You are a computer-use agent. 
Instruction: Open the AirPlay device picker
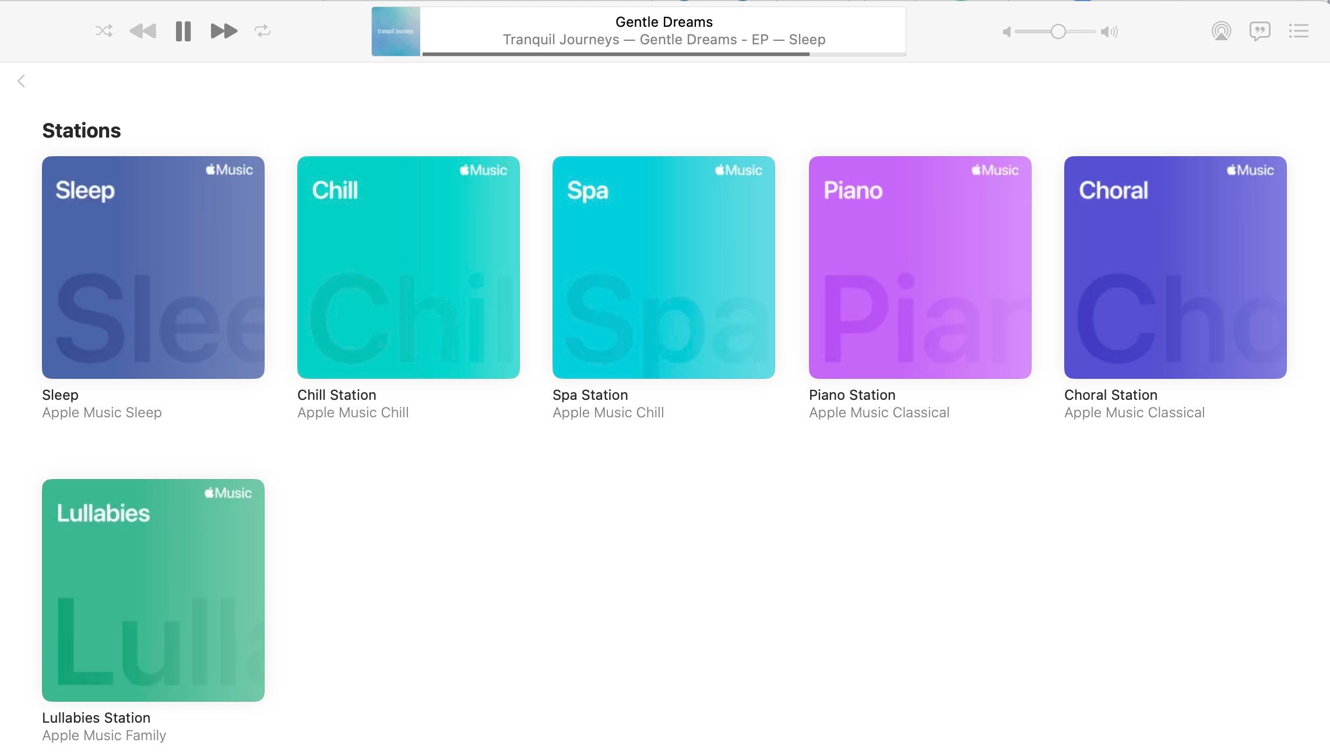[1221, 31]
